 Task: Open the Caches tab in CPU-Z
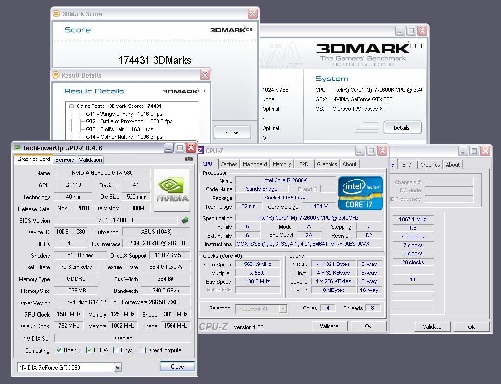click(x=229, y=164)
